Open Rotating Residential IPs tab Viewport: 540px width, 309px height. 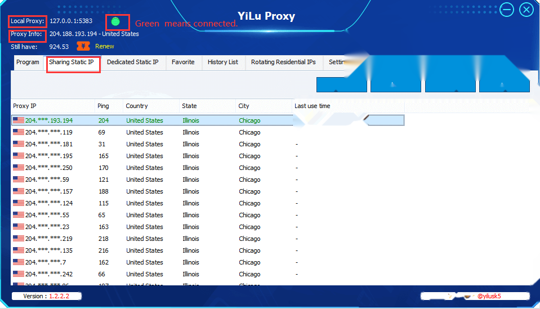pyautogui.click(x=283, y=62)
